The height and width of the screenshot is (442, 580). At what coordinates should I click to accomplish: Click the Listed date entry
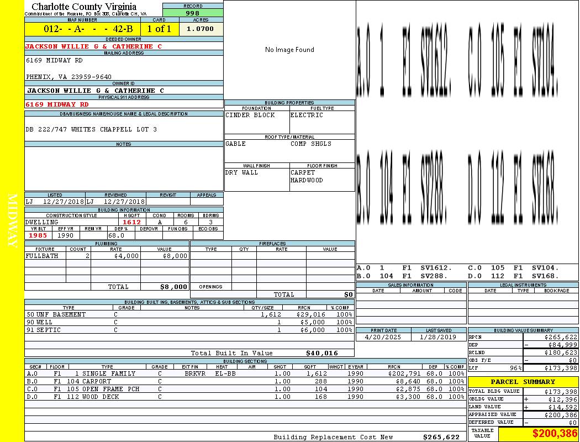(55, 202)
